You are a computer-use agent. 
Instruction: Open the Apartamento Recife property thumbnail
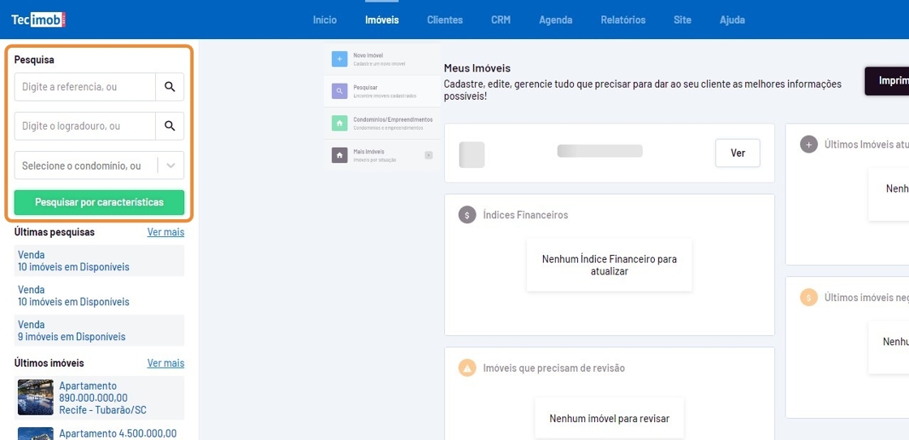click(x=36, y=397)
